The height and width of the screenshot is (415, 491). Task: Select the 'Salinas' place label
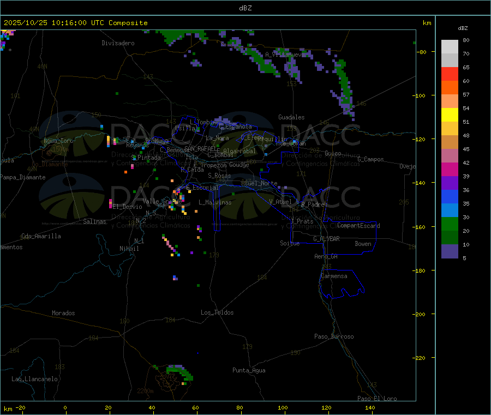(x=94, y=221)
